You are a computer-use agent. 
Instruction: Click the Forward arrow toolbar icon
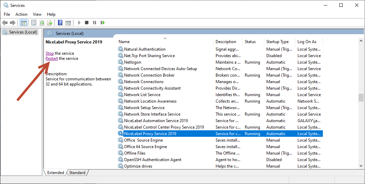point(13,23)
